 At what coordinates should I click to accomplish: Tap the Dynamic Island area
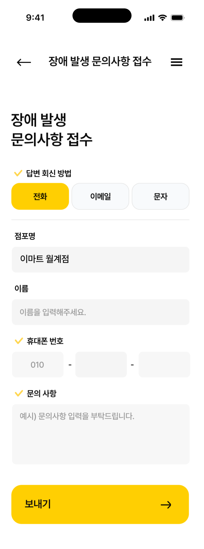tap(102, 16)
